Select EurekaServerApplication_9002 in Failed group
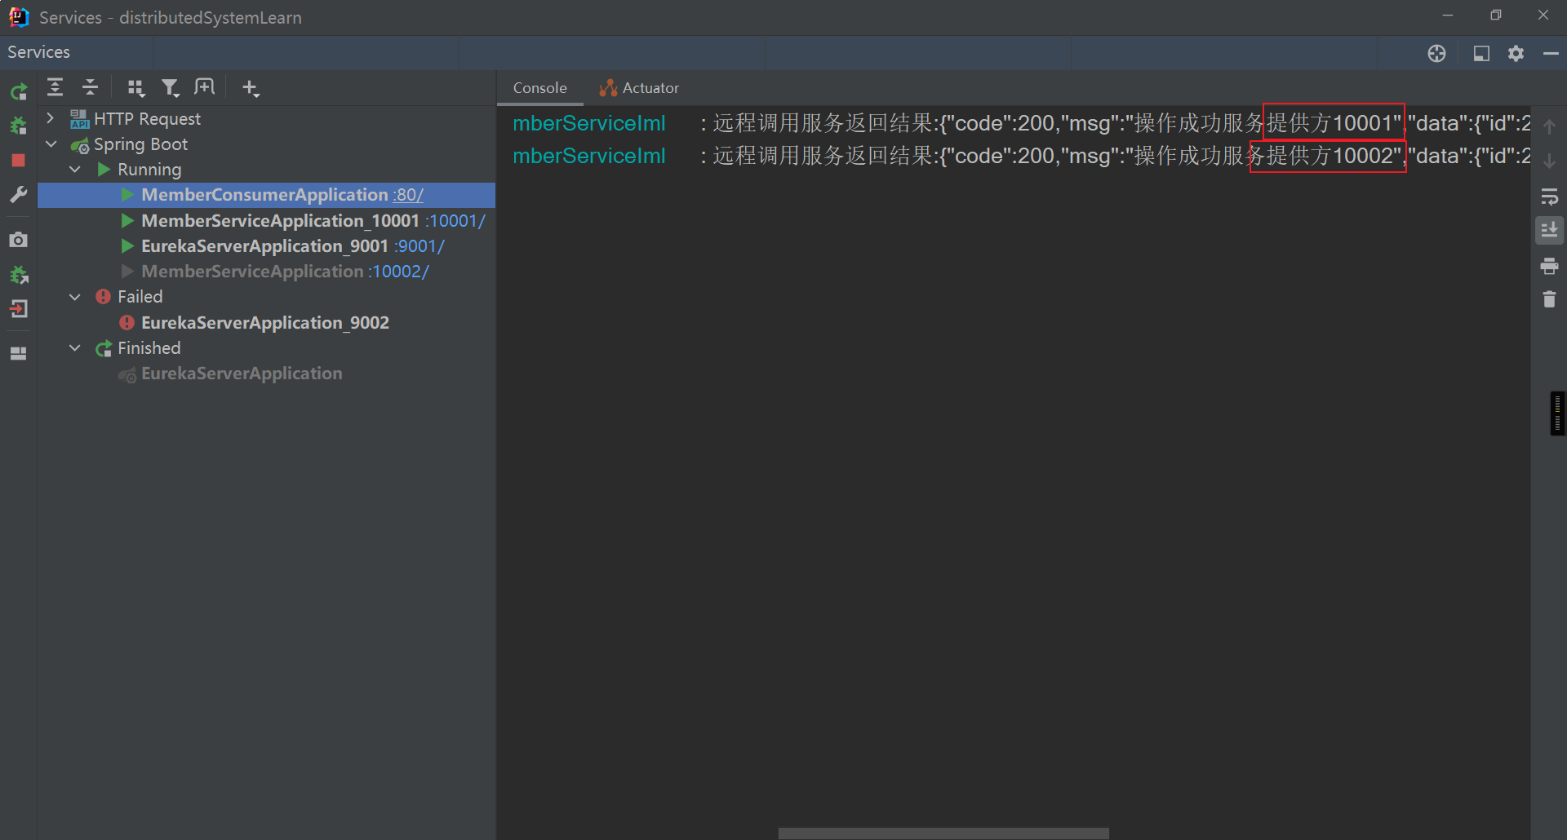Screen dimensions: 1567x840 (x=264, y=323)
